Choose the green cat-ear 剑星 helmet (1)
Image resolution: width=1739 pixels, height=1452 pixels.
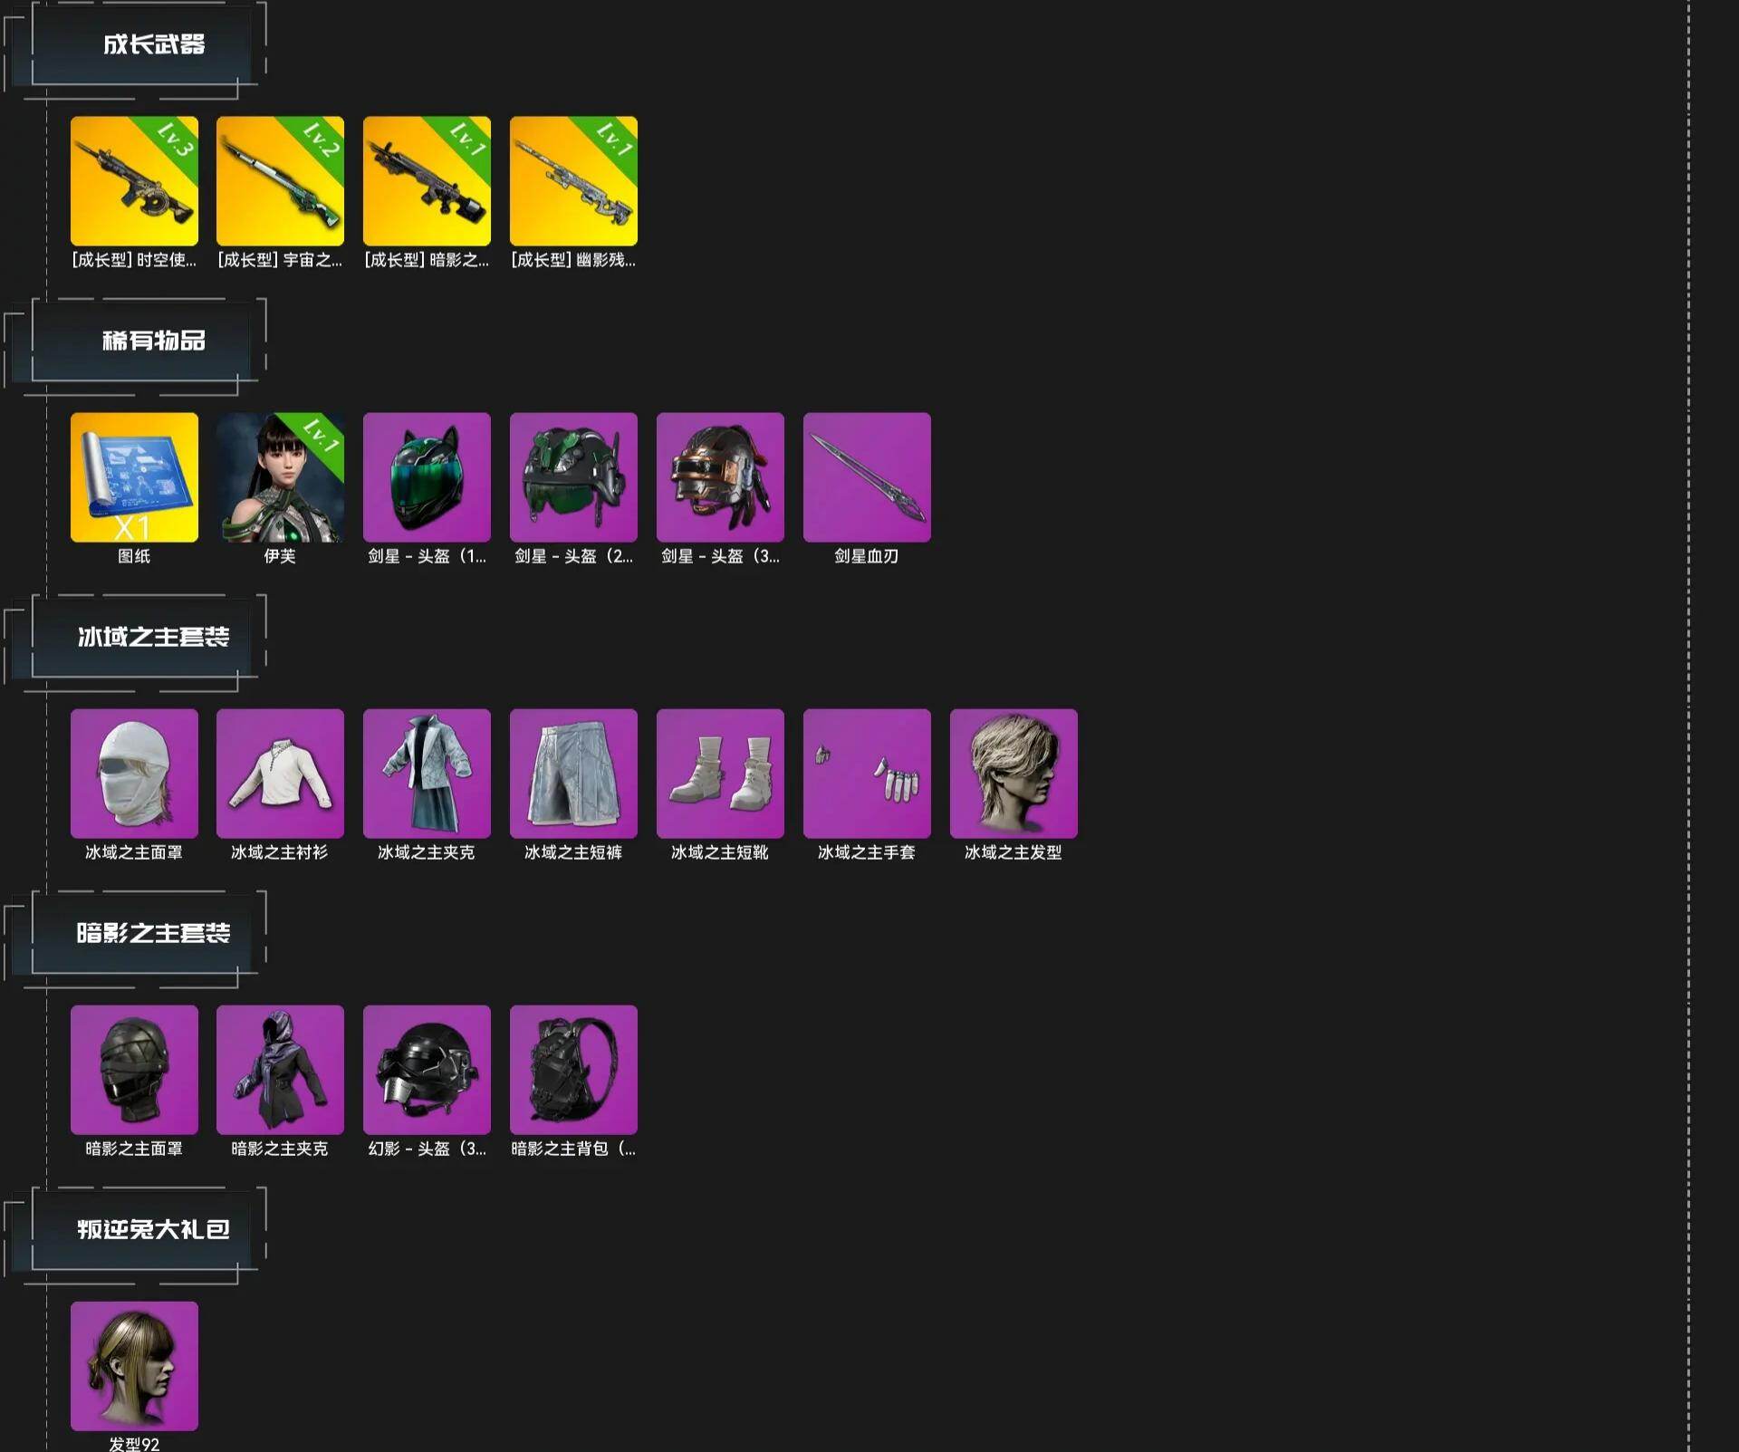[x=428, y=477]
